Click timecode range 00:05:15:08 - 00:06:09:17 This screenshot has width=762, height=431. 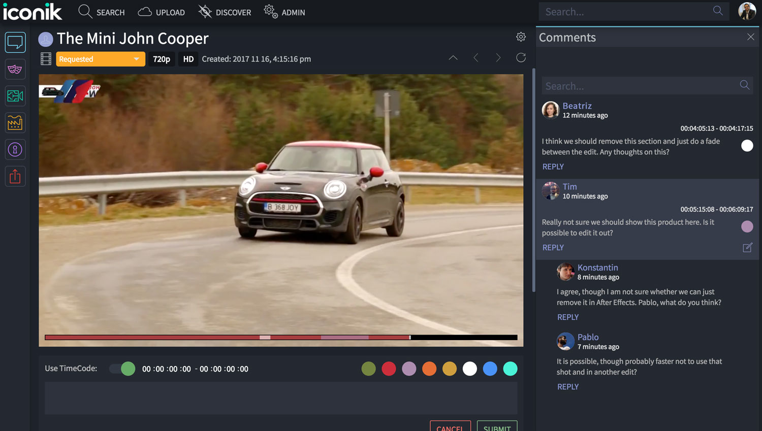pyautogui.click(x=717, y=209)
